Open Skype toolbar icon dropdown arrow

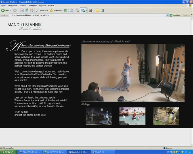pyautogui.click(x=86, y=10)
